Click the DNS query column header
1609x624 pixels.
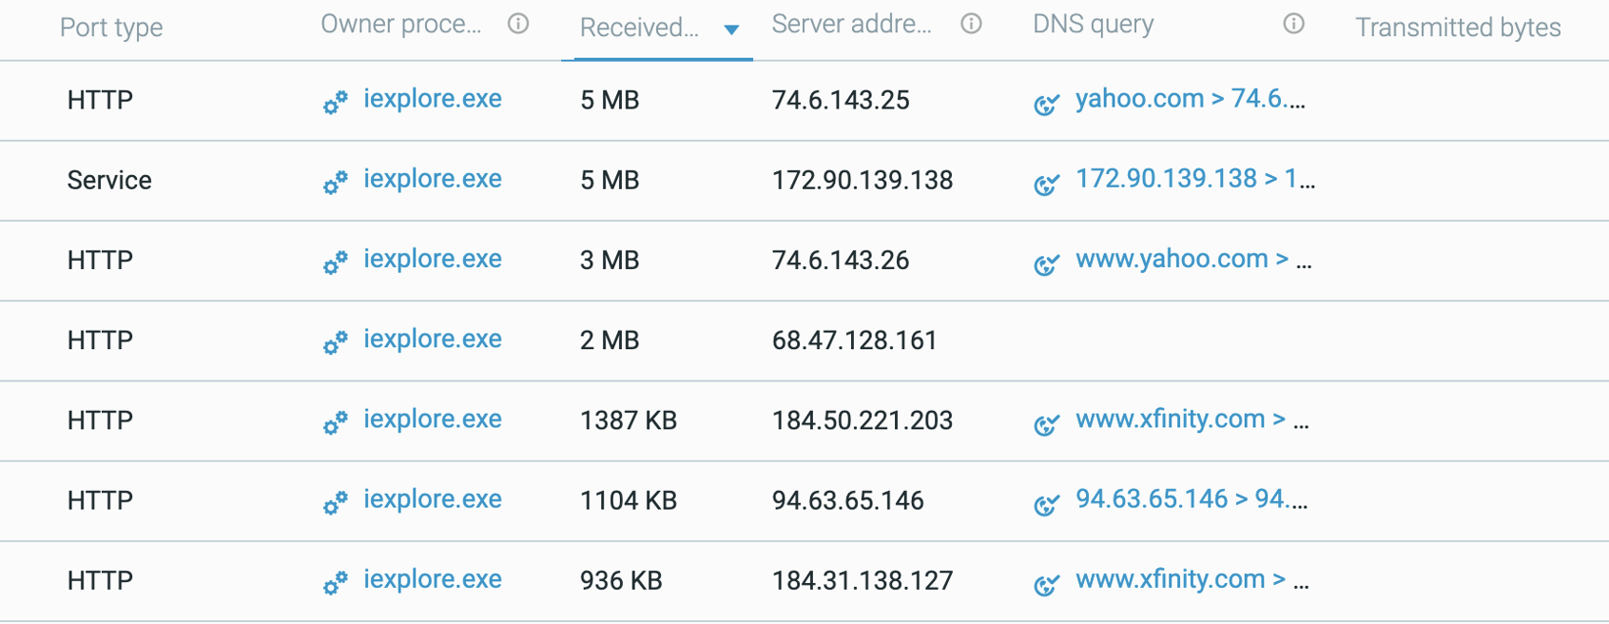click(x=1093, y=25)
